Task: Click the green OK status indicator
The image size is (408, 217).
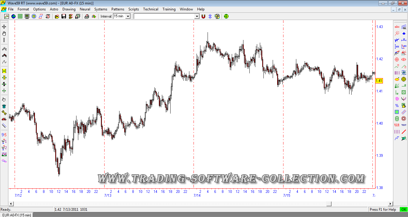Action: [404, 210]
